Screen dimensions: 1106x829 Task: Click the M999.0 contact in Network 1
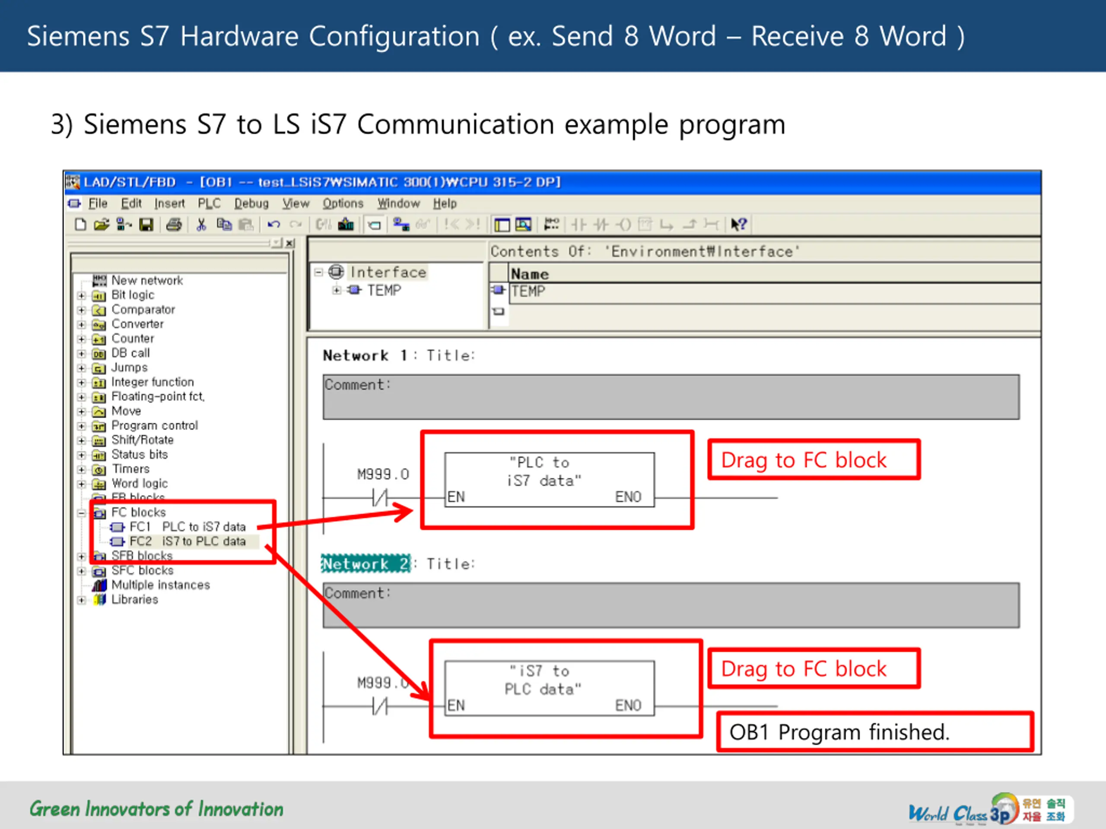(381, 497)
